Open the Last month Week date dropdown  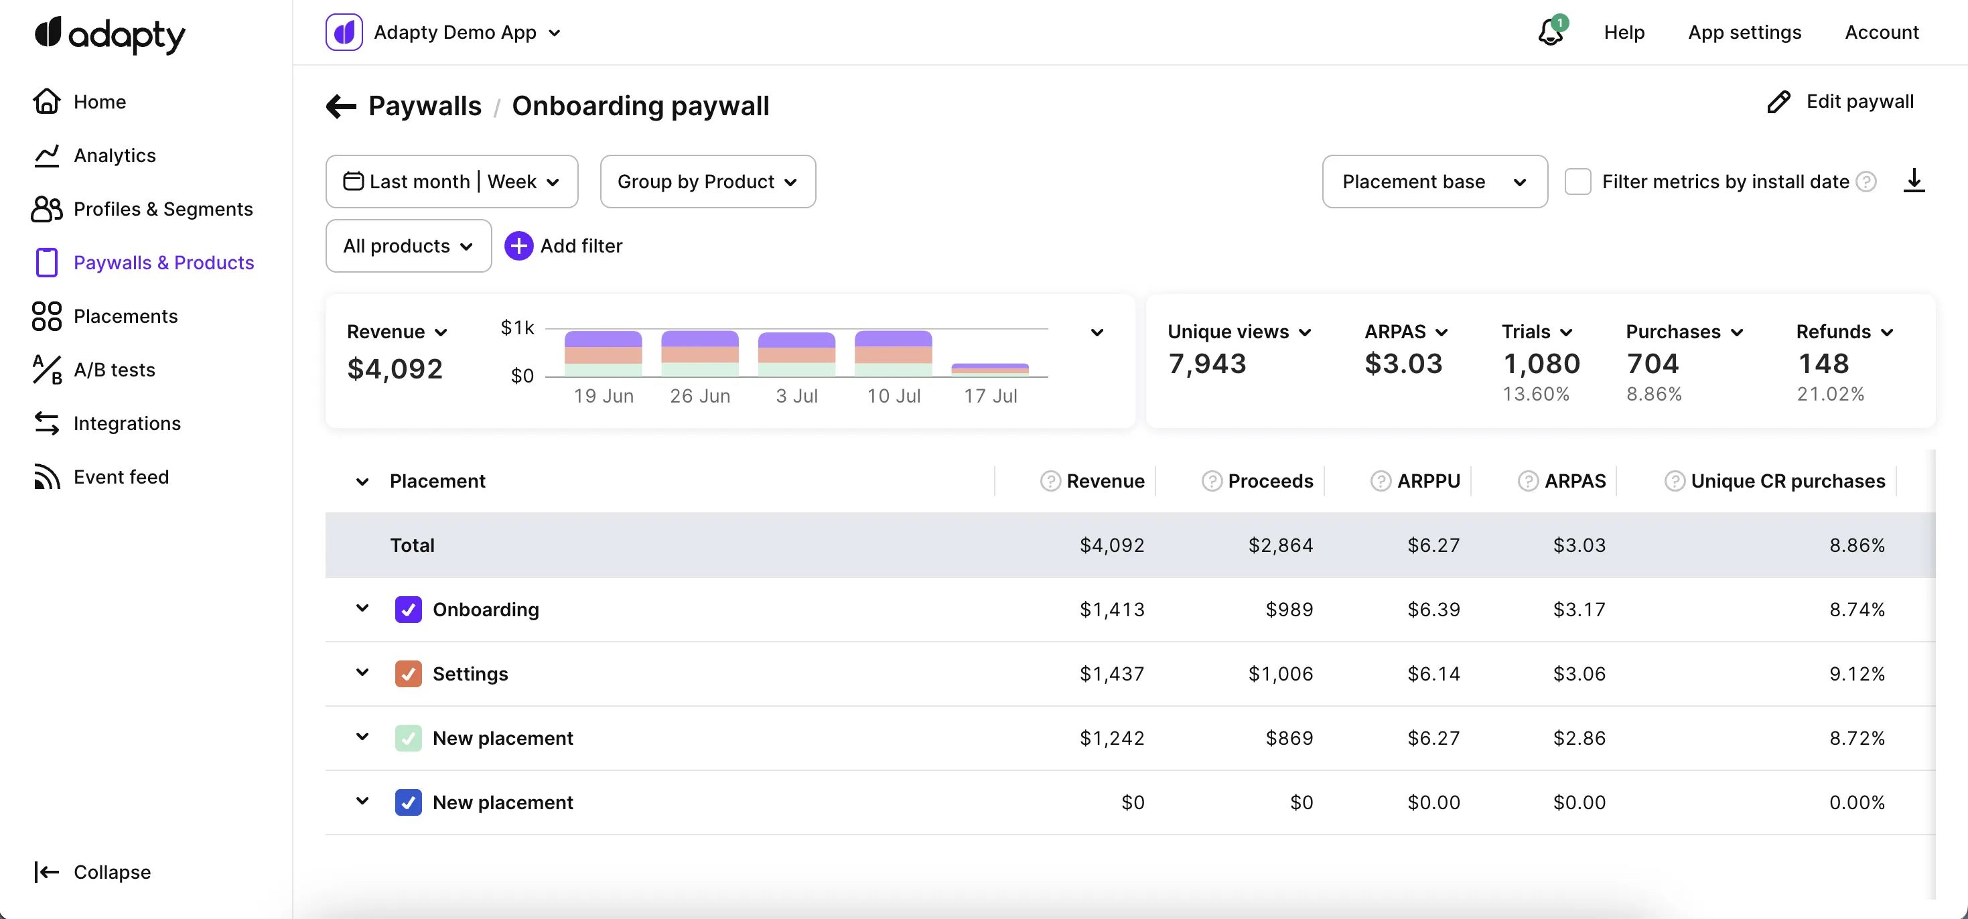point(451,182)
